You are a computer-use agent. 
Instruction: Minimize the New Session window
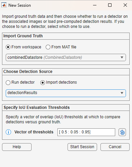tap(95, 5)
